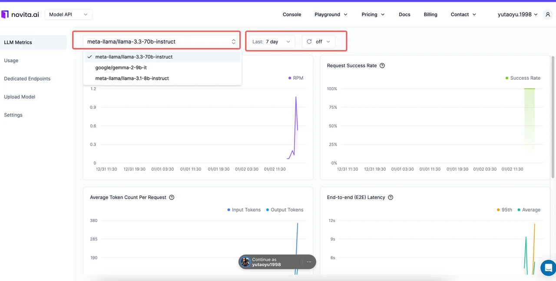Image resolution: width=556 pixels, height=281 pixels.
Task: Choose google/gemma-2-9b-it from the list
Action: tap(162, 68)
